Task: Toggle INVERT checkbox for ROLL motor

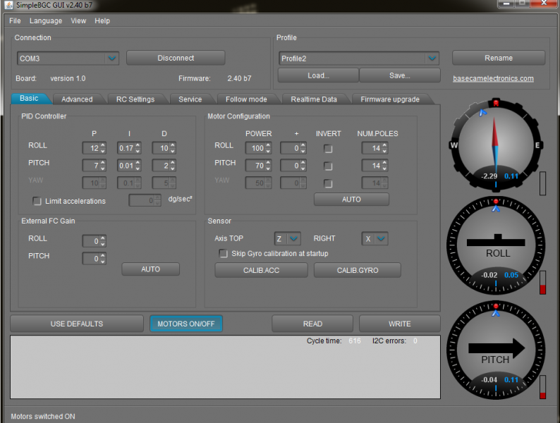Action: (x=328, y=149)
